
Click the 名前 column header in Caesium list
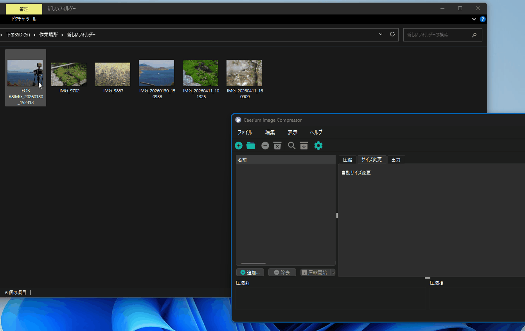(286, 160)
